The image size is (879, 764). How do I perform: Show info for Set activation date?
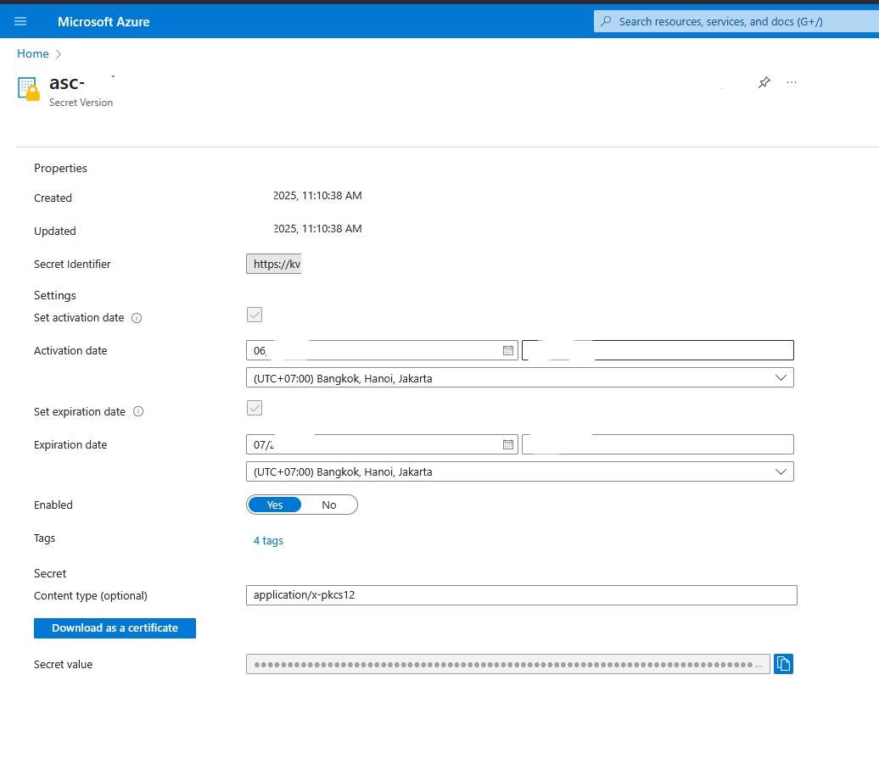pyautogui.click(x=137, y=318)
